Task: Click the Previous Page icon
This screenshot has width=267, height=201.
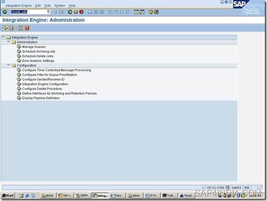Action: point(116,12)
